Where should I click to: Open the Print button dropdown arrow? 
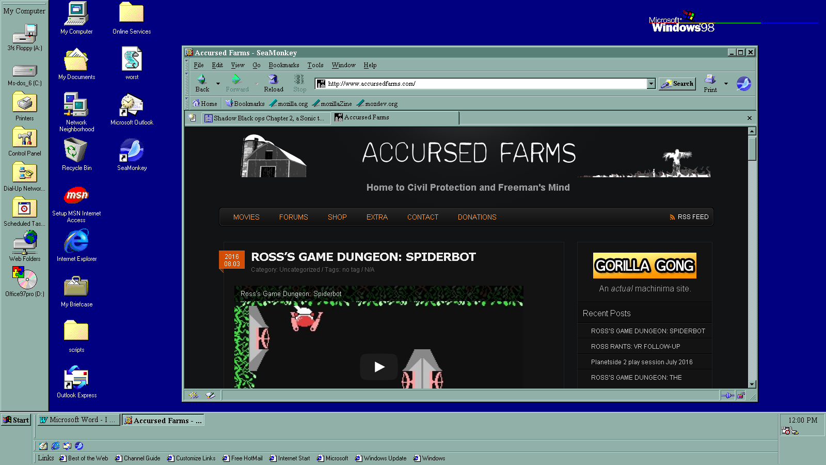coord(726,83)
